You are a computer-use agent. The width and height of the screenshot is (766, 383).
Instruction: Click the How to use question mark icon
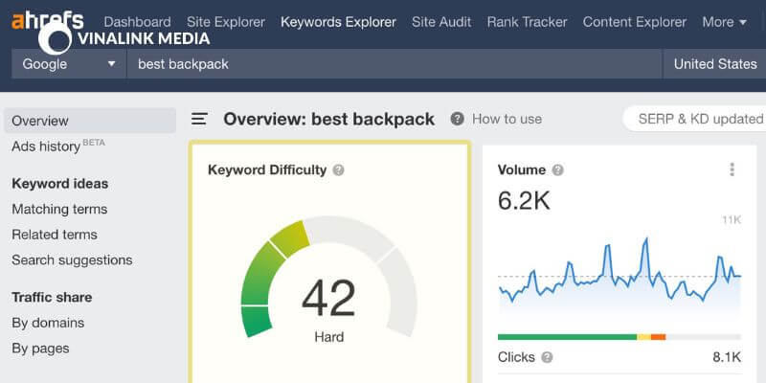(458, 119)
